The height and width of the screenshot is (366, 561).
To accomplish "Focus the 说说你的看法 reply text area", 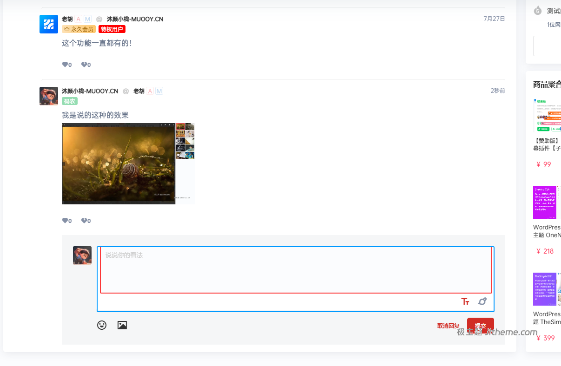I will 296,270.
